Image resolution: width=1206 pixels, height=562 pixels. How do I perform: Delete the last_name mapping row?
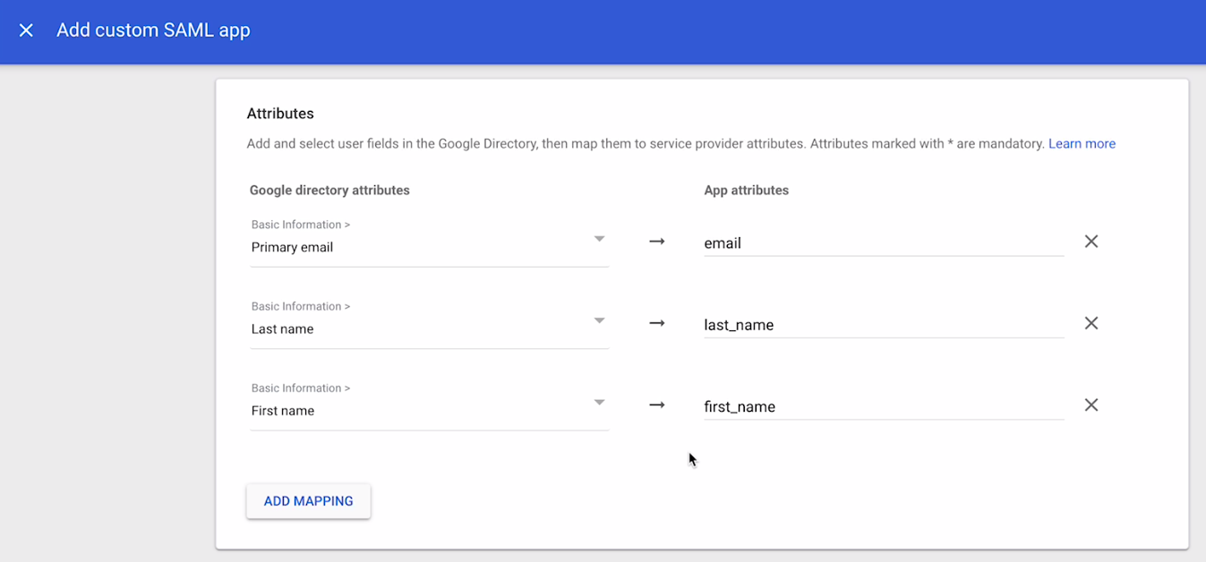(1091, 323)
